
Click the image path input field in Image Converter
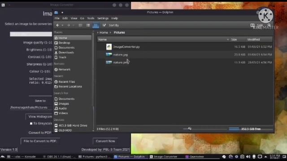tap(31, 34)
